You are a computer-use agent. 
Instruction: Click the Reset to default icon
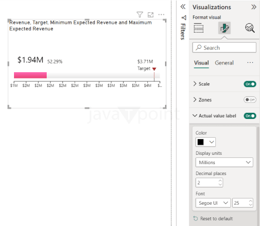click(196, 219)
